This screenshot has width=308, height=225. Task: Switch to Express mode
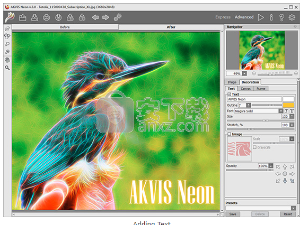(x=223, y=17)
